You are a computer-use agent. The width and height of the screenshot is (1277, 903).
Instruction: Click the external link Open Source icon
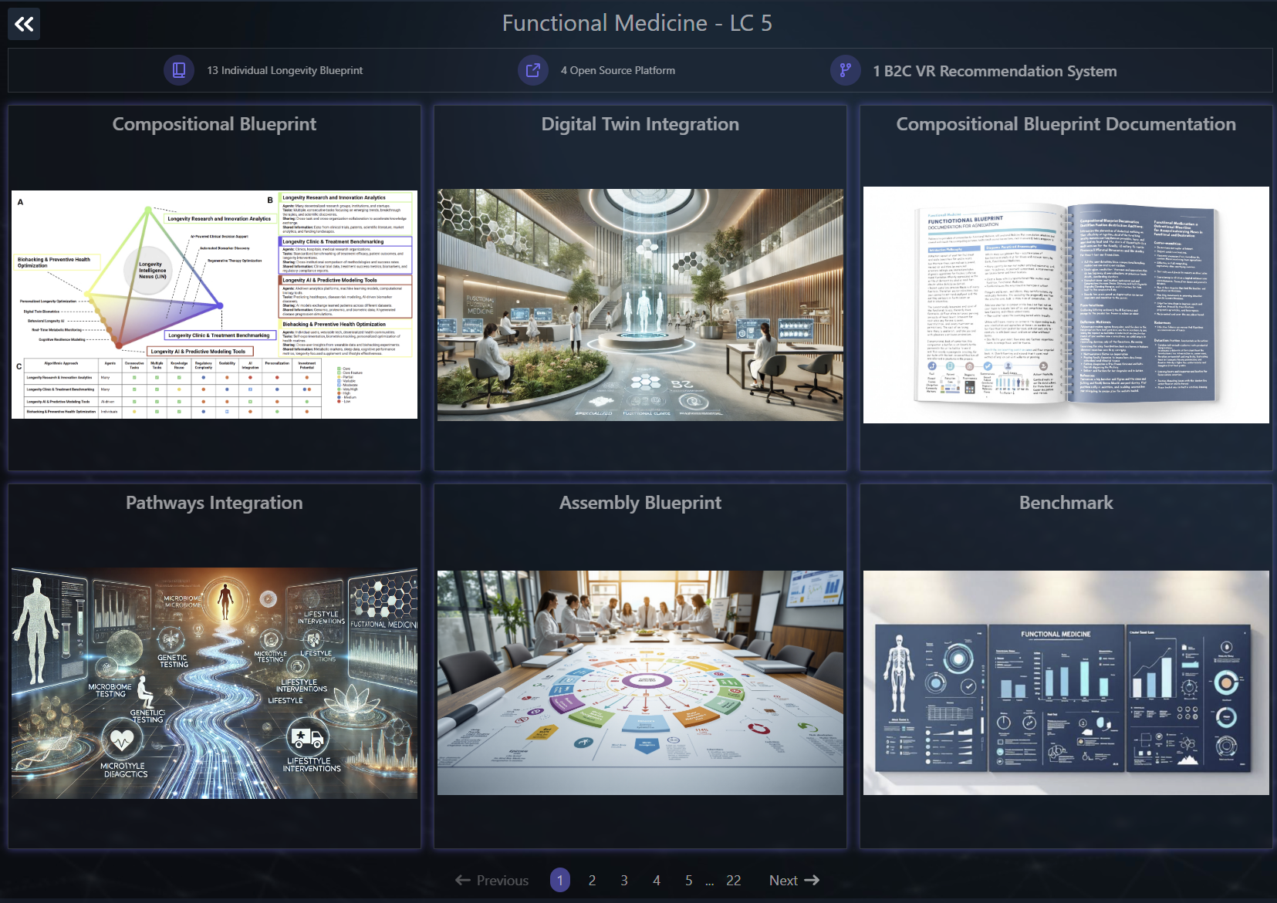[532, 70]
